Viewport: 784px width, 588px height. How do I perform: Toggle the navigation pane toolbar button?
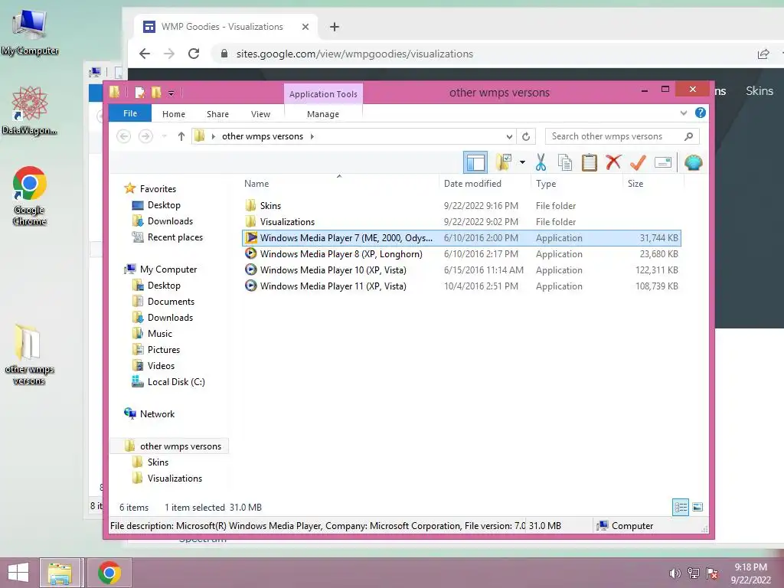pos(475,162)
